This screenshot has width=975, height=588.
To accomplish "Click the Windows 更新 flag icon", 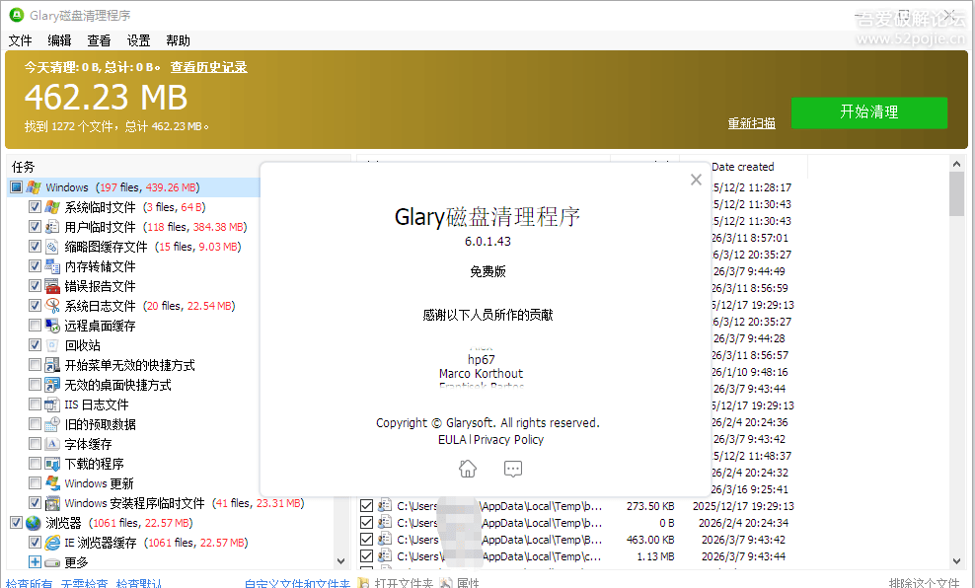I will [x=52, y=483].
